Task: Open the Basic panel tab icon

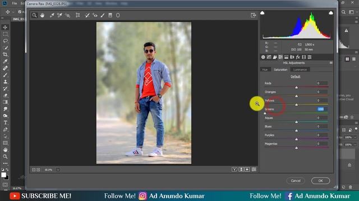Action: [x=263, y=57]
